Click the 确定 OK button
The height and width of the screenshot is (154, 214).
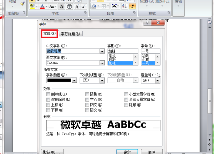(x=127, y=152)
